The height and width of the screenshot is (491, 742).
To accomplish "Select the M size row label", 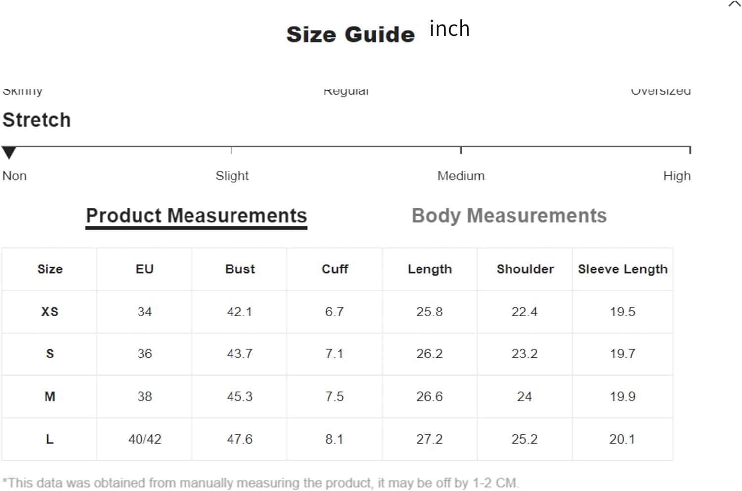I will pyautogui.click(x=49, y=397).
